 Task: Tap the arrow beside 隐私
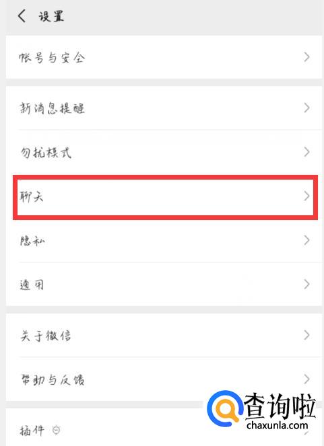pyautogui.click(x=306, y=240)
